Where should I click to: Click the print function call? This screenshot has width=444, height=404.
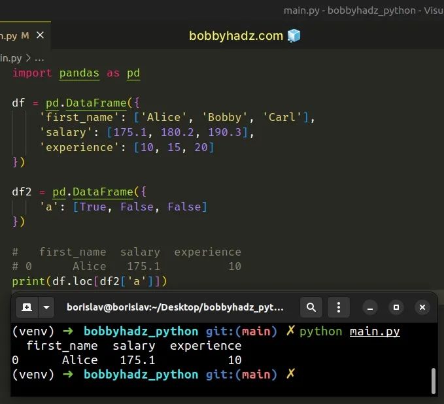point(29,281)
